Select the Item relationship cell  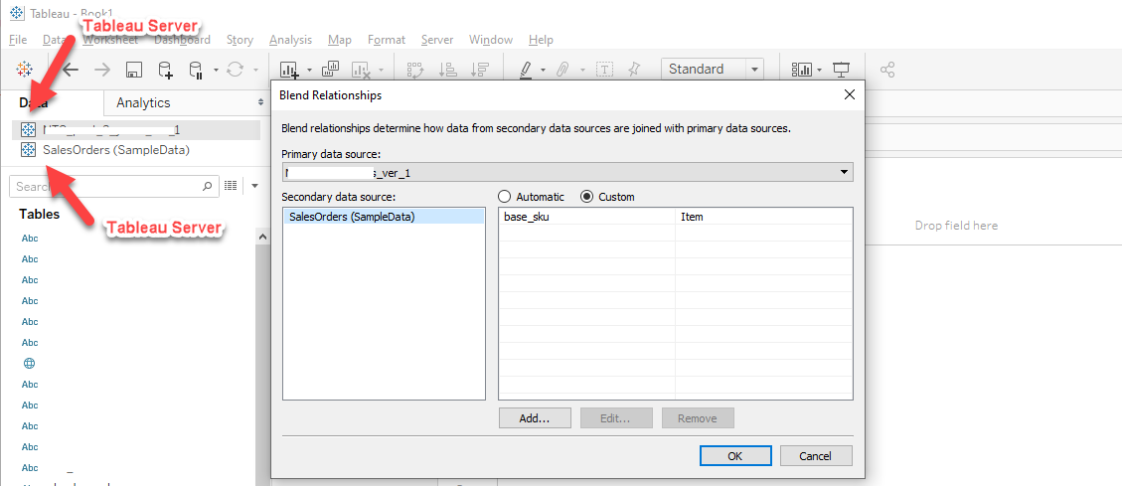point(763,216)
